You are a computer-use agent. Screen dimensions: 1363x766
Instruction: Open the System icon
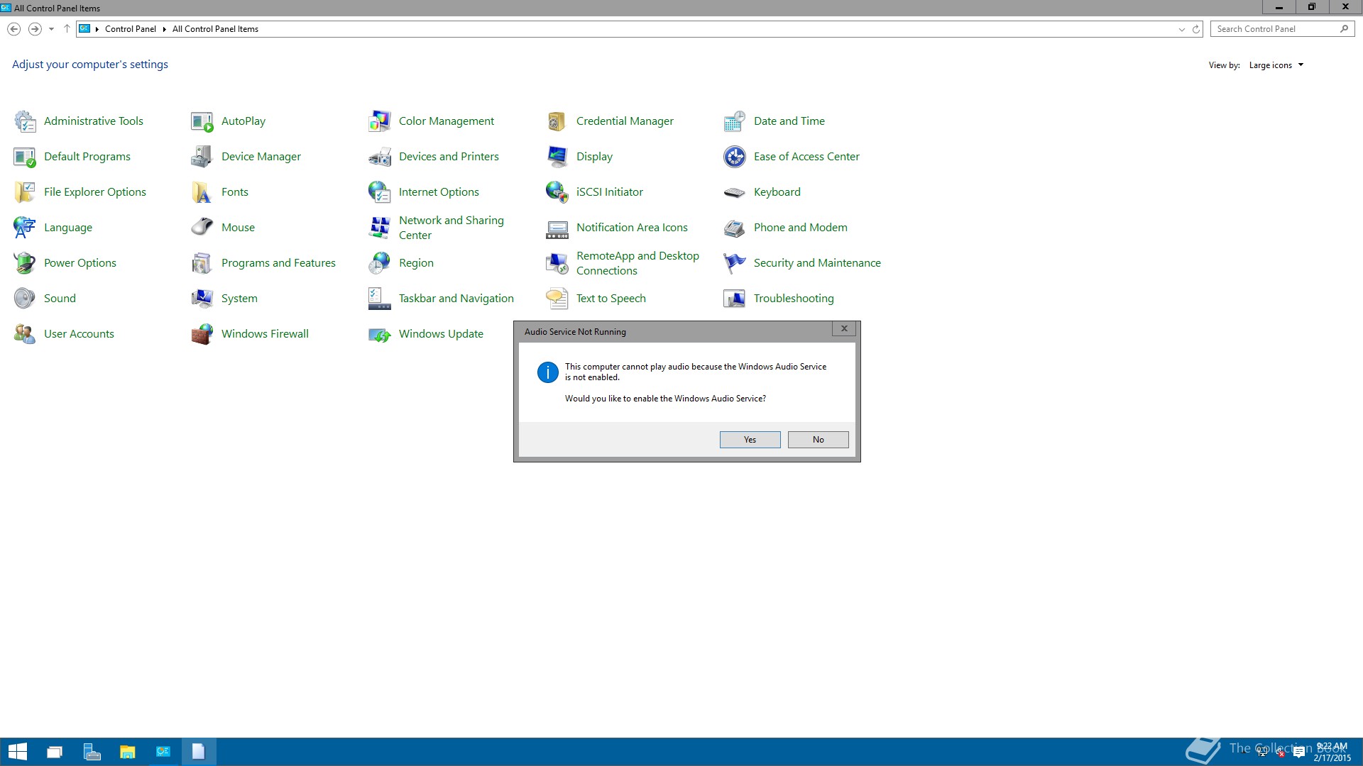(202, 299)
